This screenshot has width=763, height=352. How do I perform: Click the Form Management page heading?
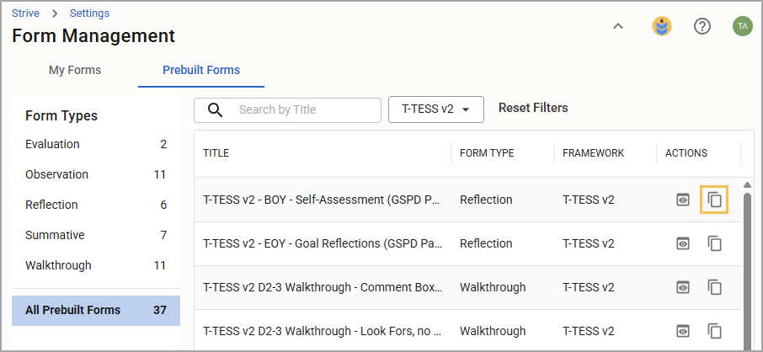pos(93,36)
